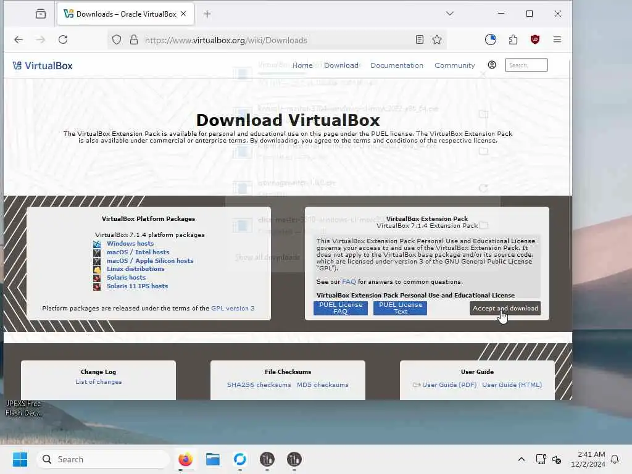Image resolution: width=632 pixels, height=474 pixels.
Task: Open the tracking protection shield icon
Action: tap(117, 39)
